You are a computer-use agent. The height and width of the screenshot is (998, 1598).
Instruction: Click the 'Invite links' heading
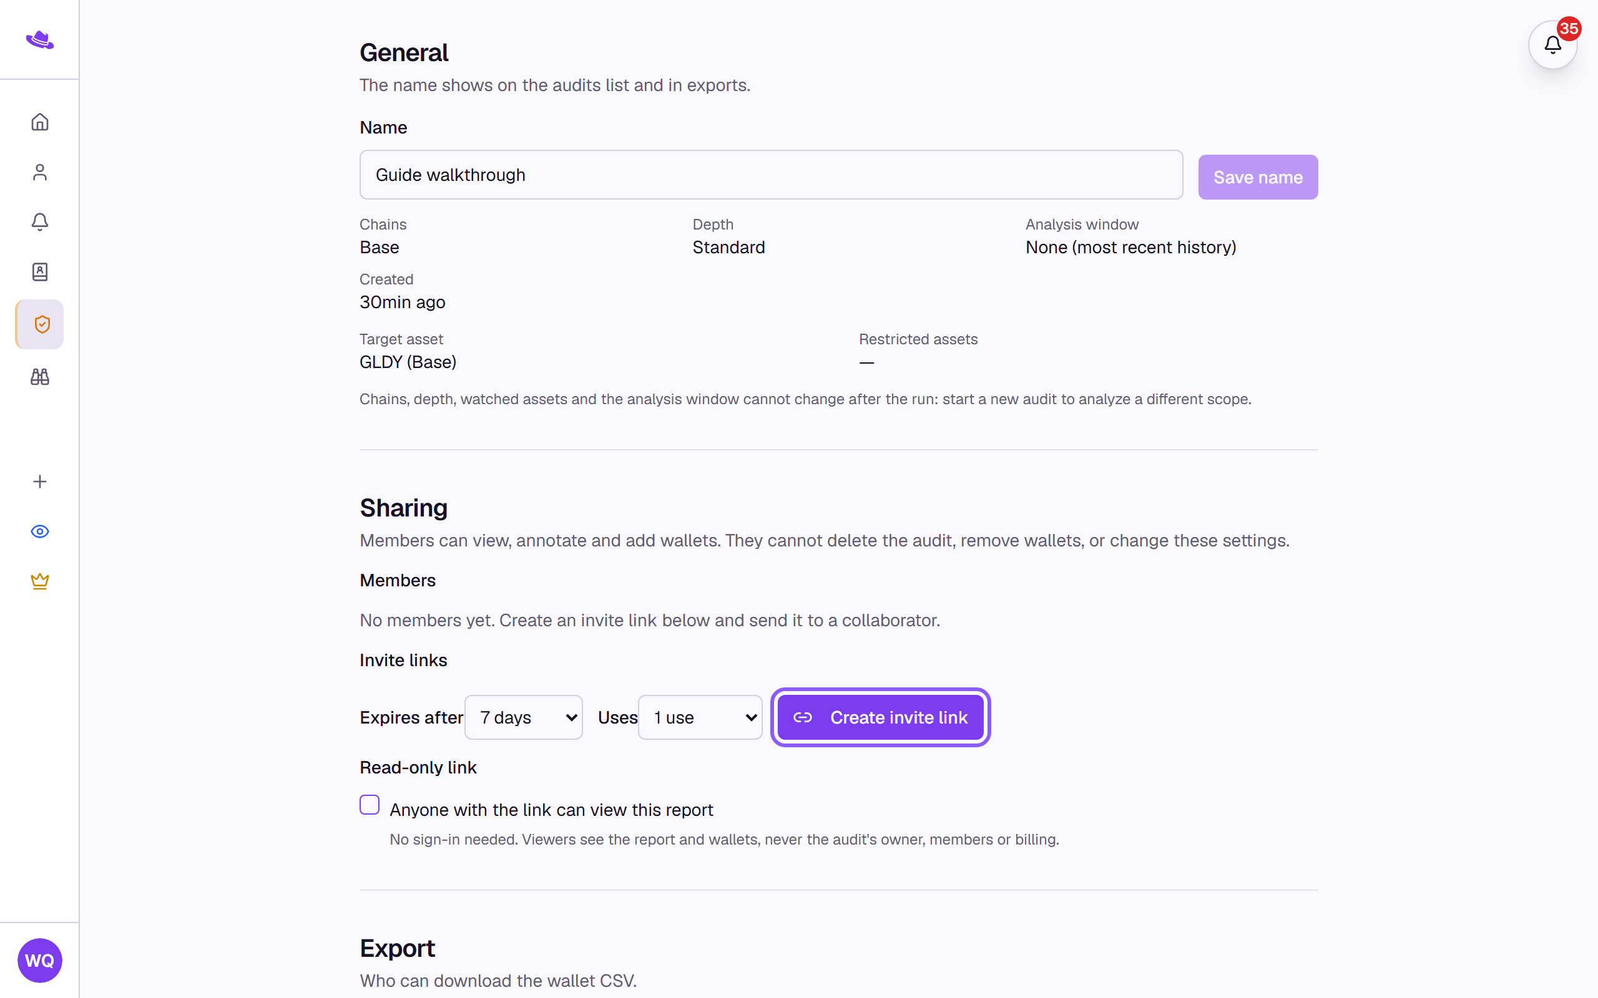(403, 660)
